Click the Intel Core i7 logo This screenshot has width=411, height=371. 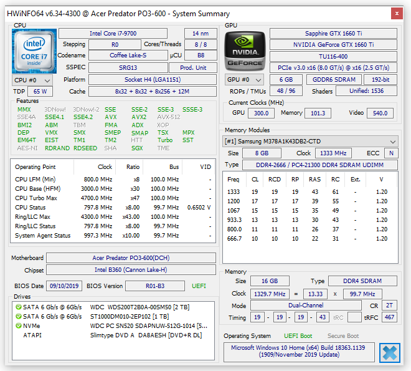[34, 51]
